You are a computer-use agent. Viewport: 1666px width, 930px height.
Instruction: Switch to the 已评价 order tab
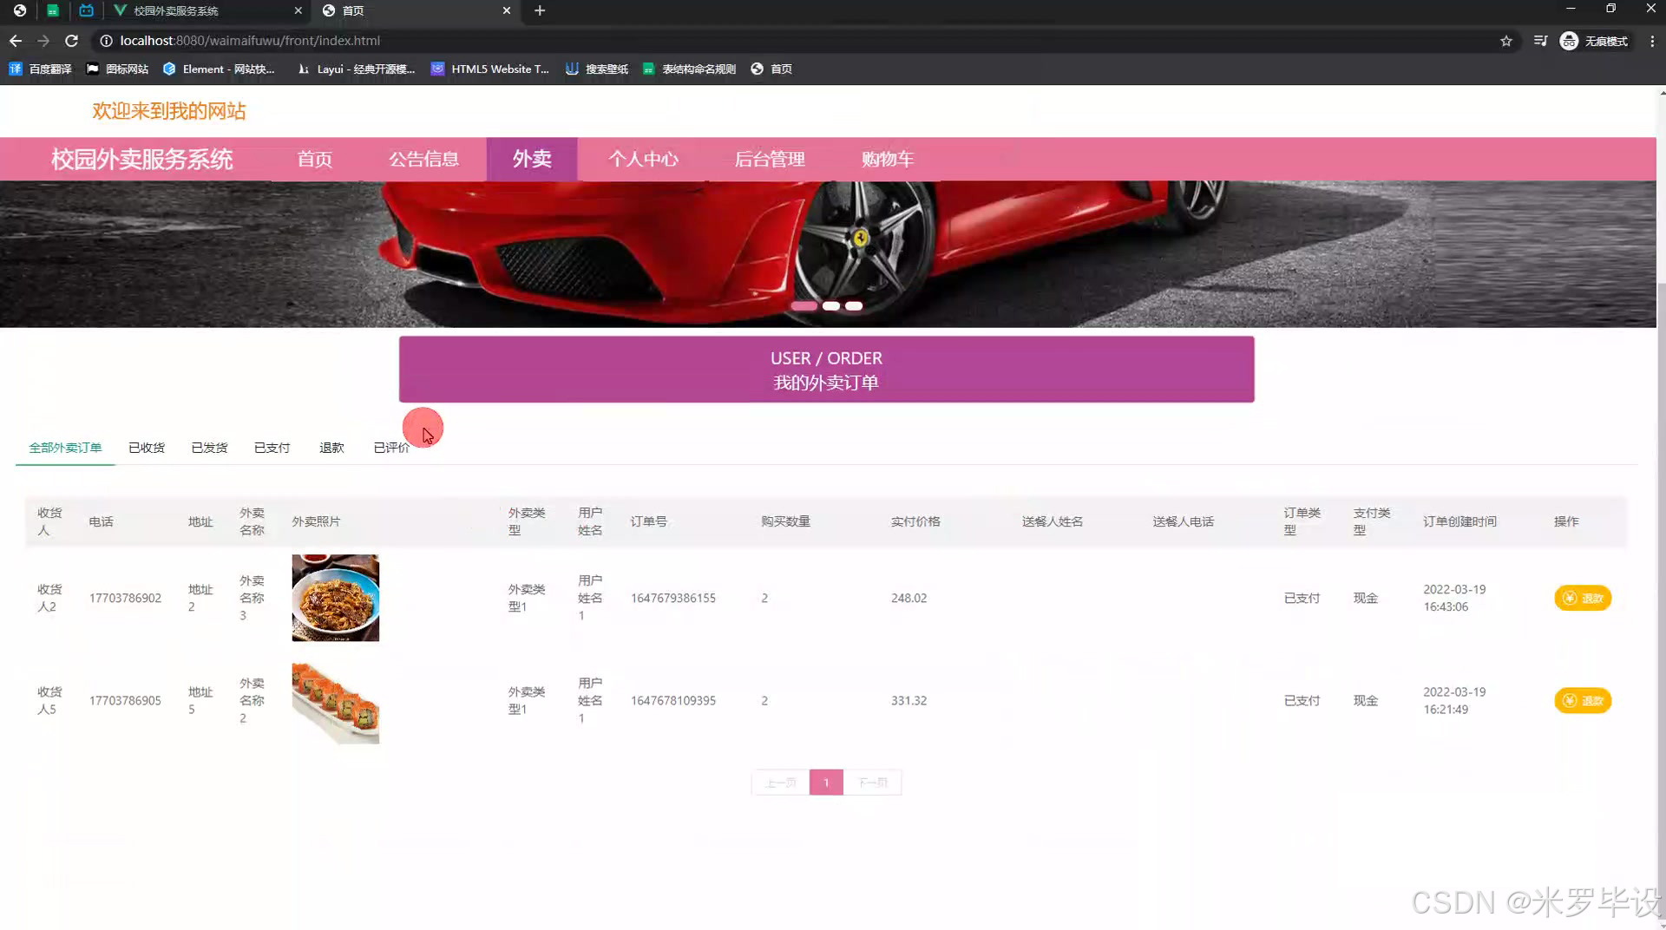click(391, 448)
